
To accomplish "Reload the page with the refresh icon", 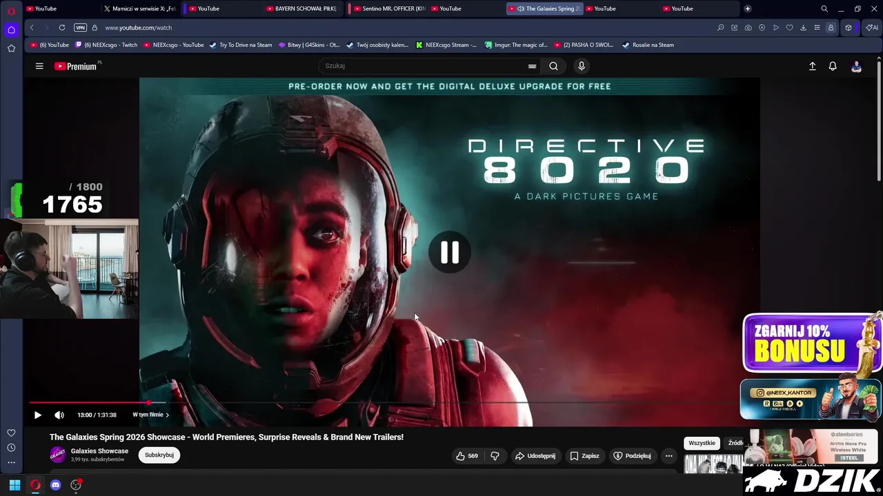I will pyautogui.click(x=62, y=28).
